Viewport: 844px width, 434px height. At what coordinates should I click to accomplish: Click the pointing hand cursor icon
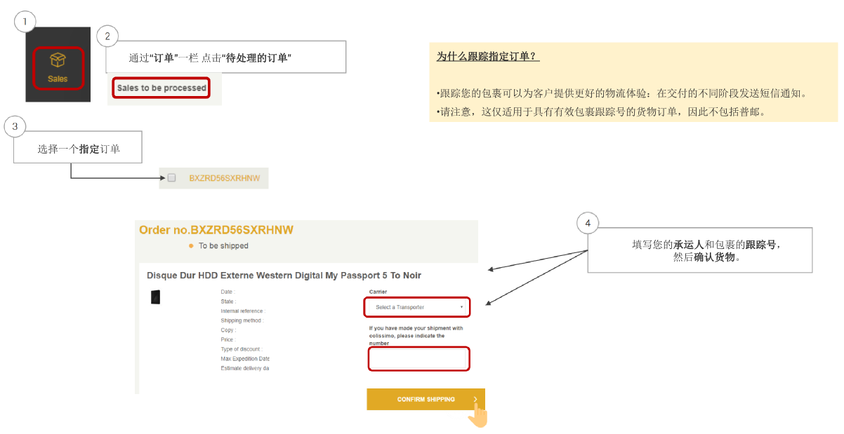[x=478, y=415]
